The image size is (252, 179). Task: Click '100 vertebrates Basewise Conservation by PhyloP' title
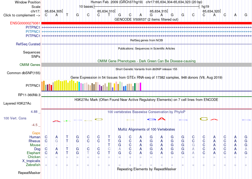146,112
